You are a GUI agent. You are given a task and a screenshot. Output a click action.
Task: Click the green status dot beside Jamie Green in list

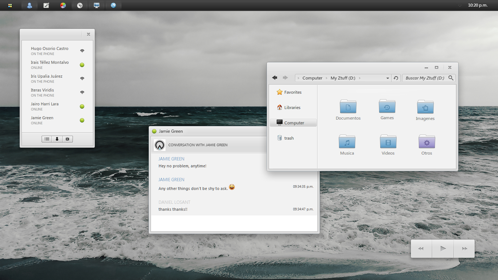[x=82, y=120]
